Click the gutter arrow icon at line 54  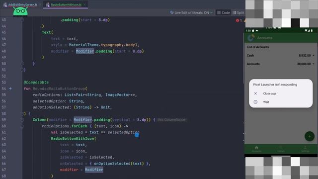[x=10, y=89]
